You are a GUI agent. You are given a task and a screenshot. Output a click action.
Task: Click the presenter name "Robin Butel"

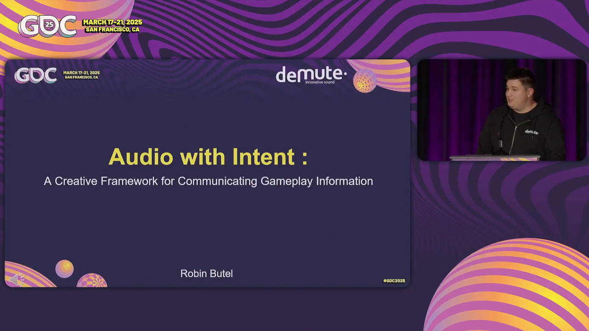207,274
